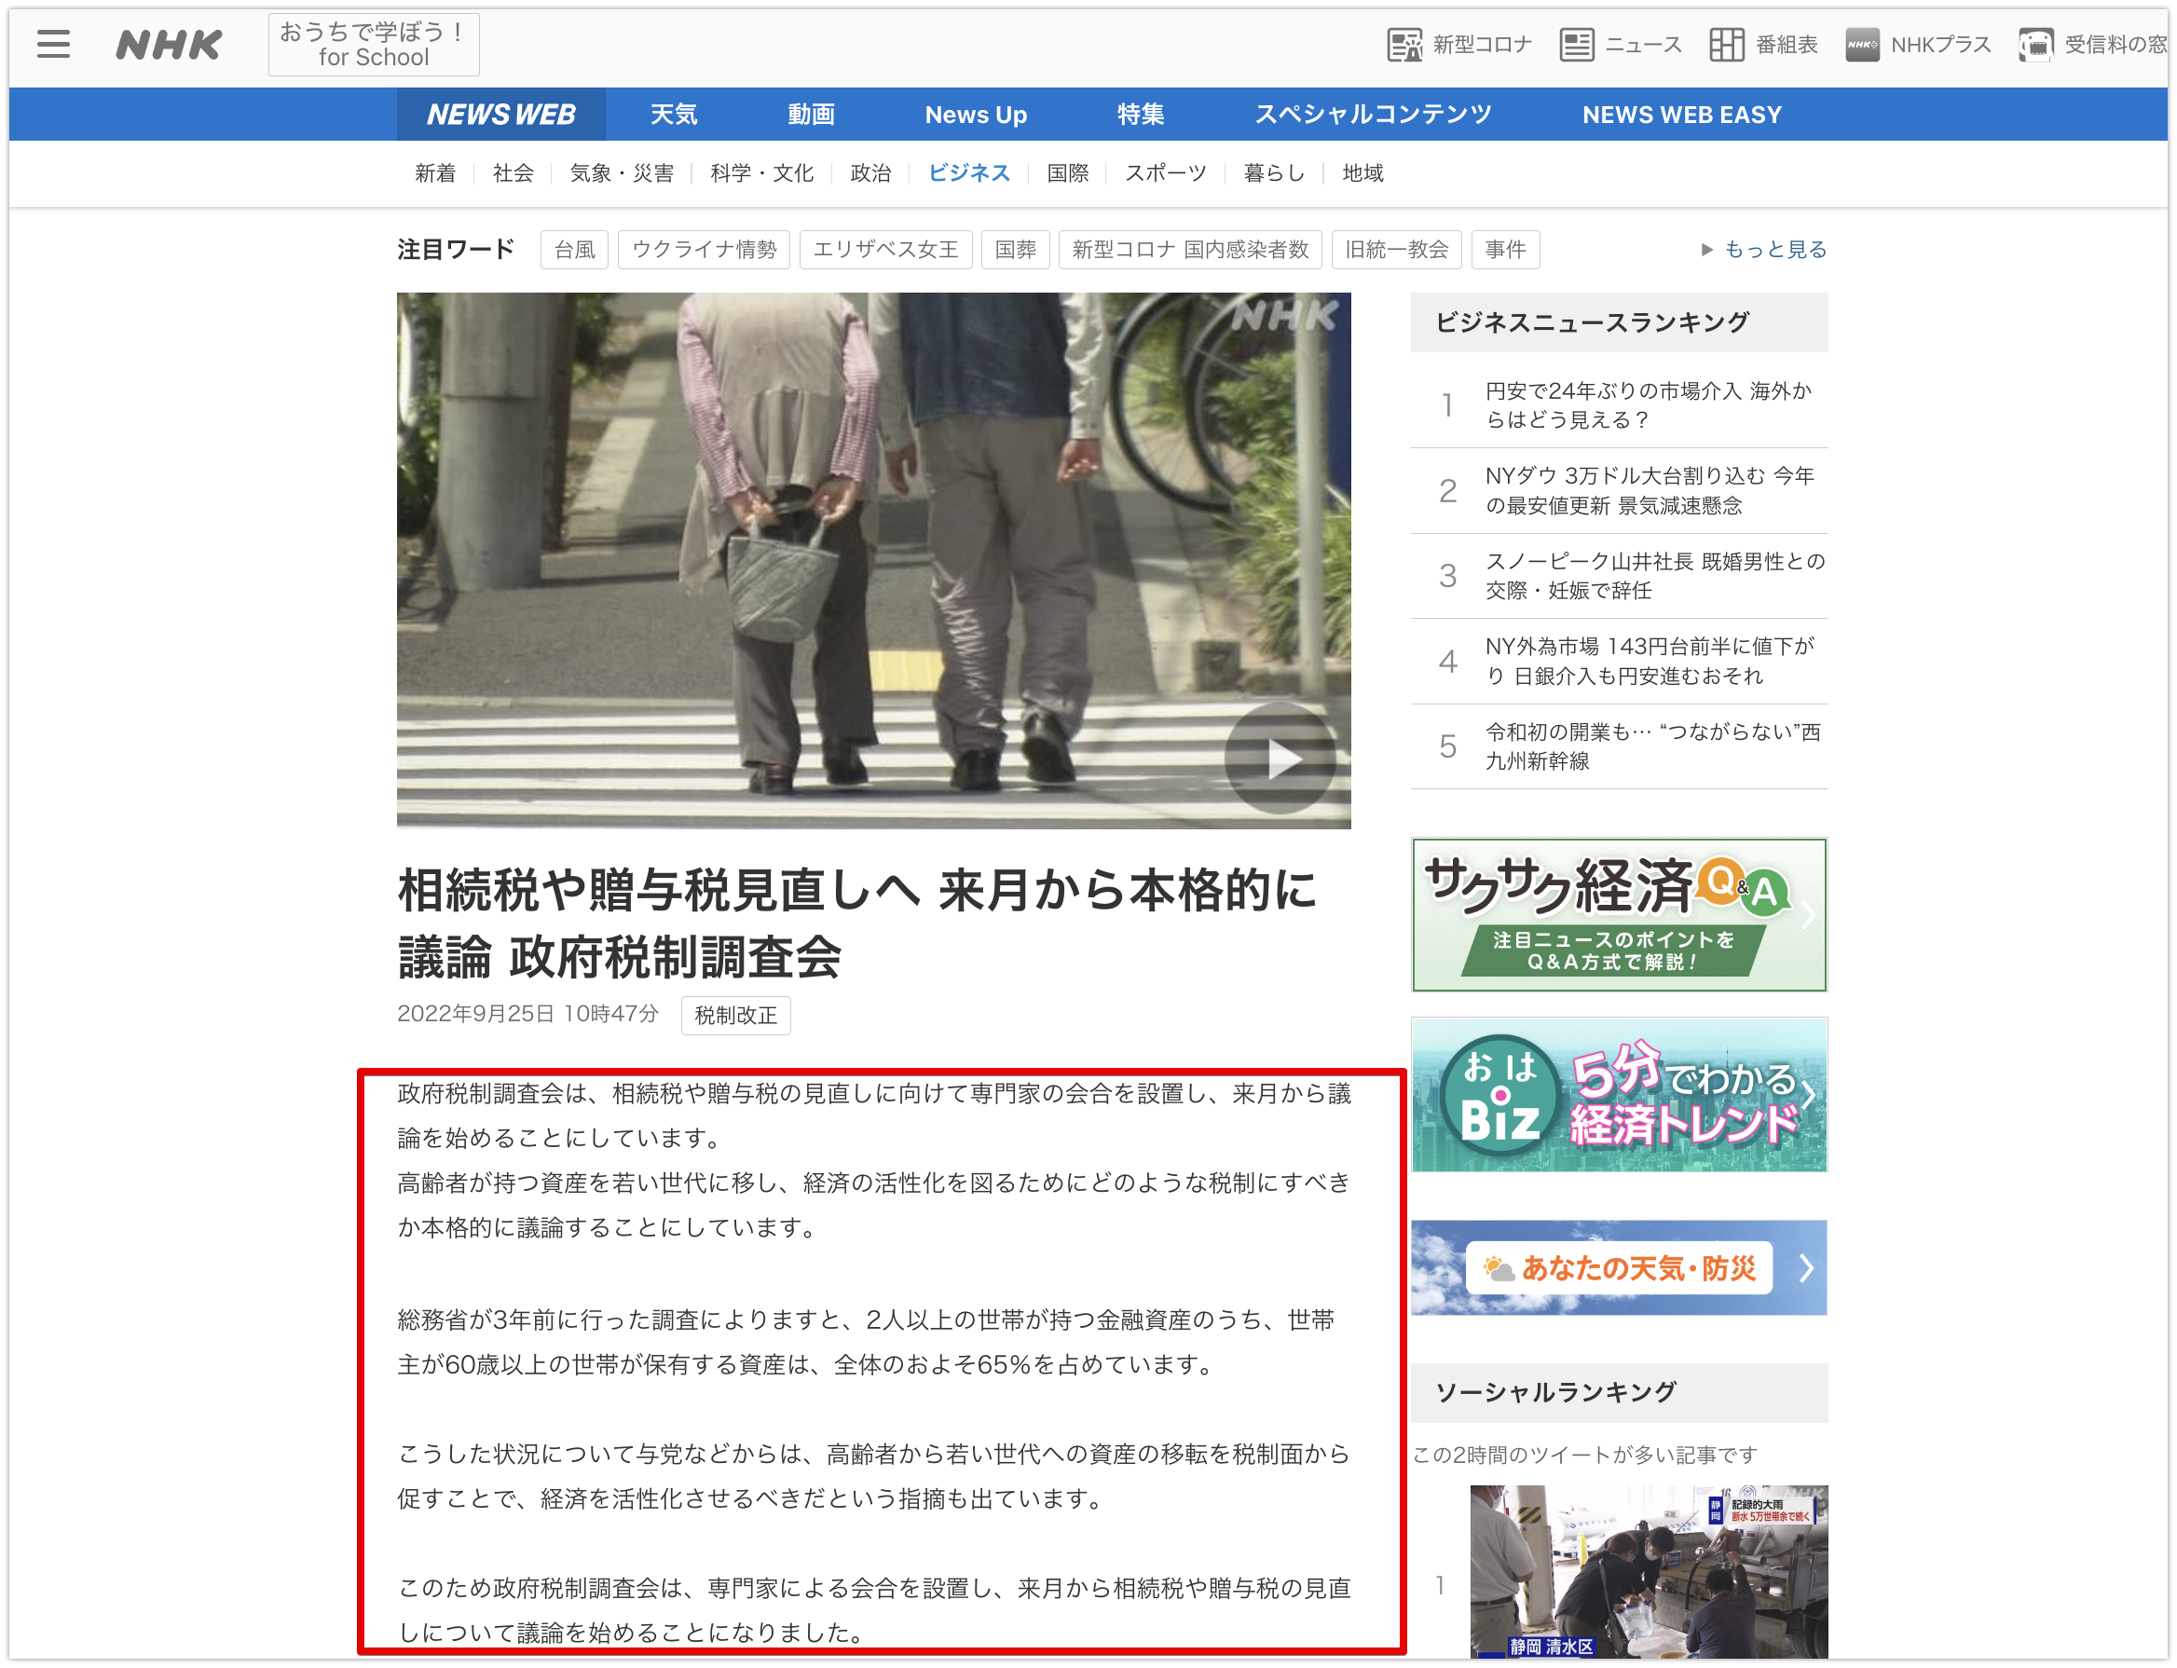Open the 受信料の窓口 icon link
This screenshot has height=1668, width=2177.
(2092, 45)
